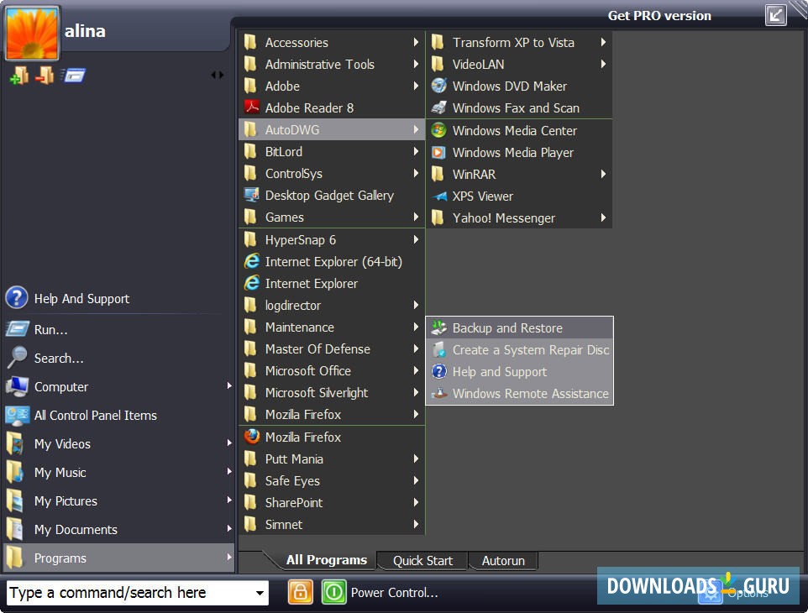Screen dimensions: 808x613
Task: Open the Master Of Defense folder entry
Action: coord(332,348)
